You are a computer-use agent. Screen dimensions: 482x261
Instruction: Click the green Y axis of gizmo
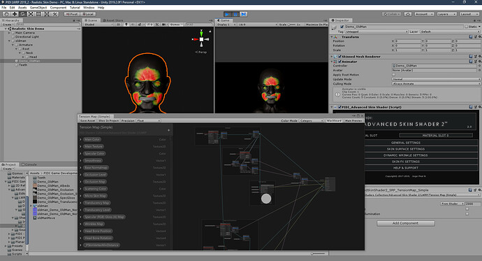coord(201,33)
